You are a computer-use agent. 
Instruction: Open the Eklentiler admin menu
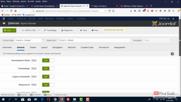[x=60, y=18]
